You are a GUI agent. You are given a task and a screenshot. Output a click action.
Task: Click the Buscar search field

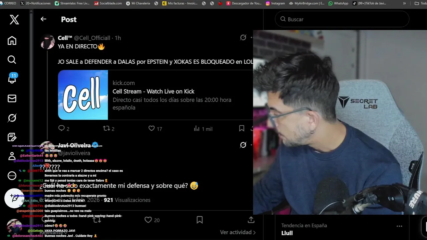pos(342,19)
